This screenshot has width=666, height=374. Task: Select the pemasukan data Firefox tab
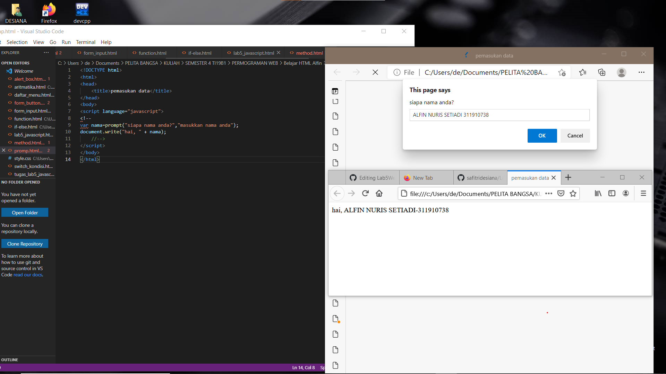pyautogui.click(x=530, y=177)
